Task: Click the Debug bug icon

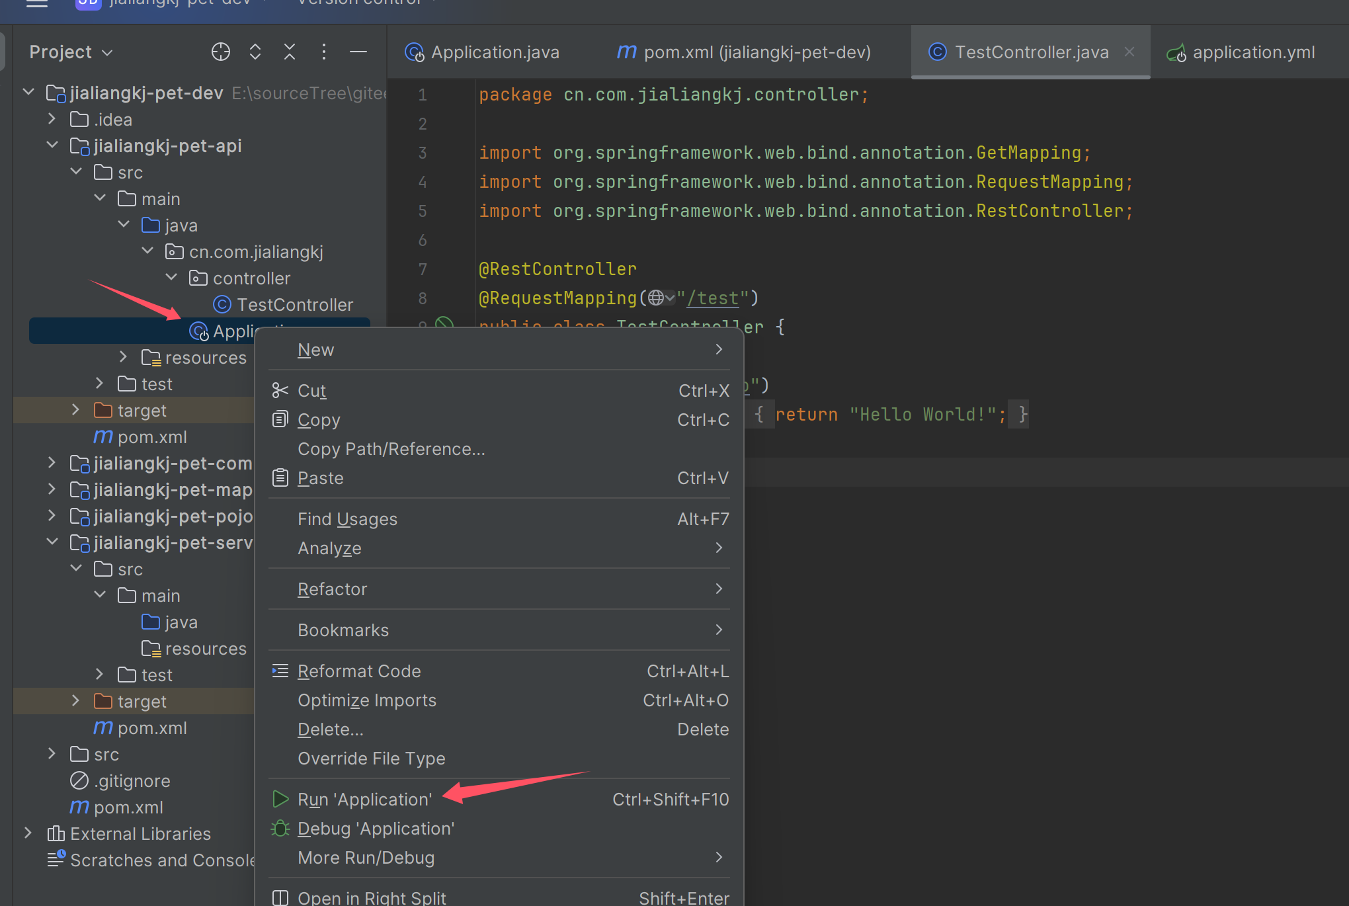Action: (x=280, y=828)
